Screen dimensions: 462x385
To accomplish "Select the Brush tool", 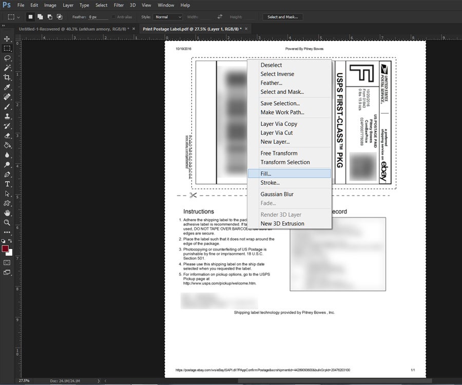I will click(x=7, y=107).
